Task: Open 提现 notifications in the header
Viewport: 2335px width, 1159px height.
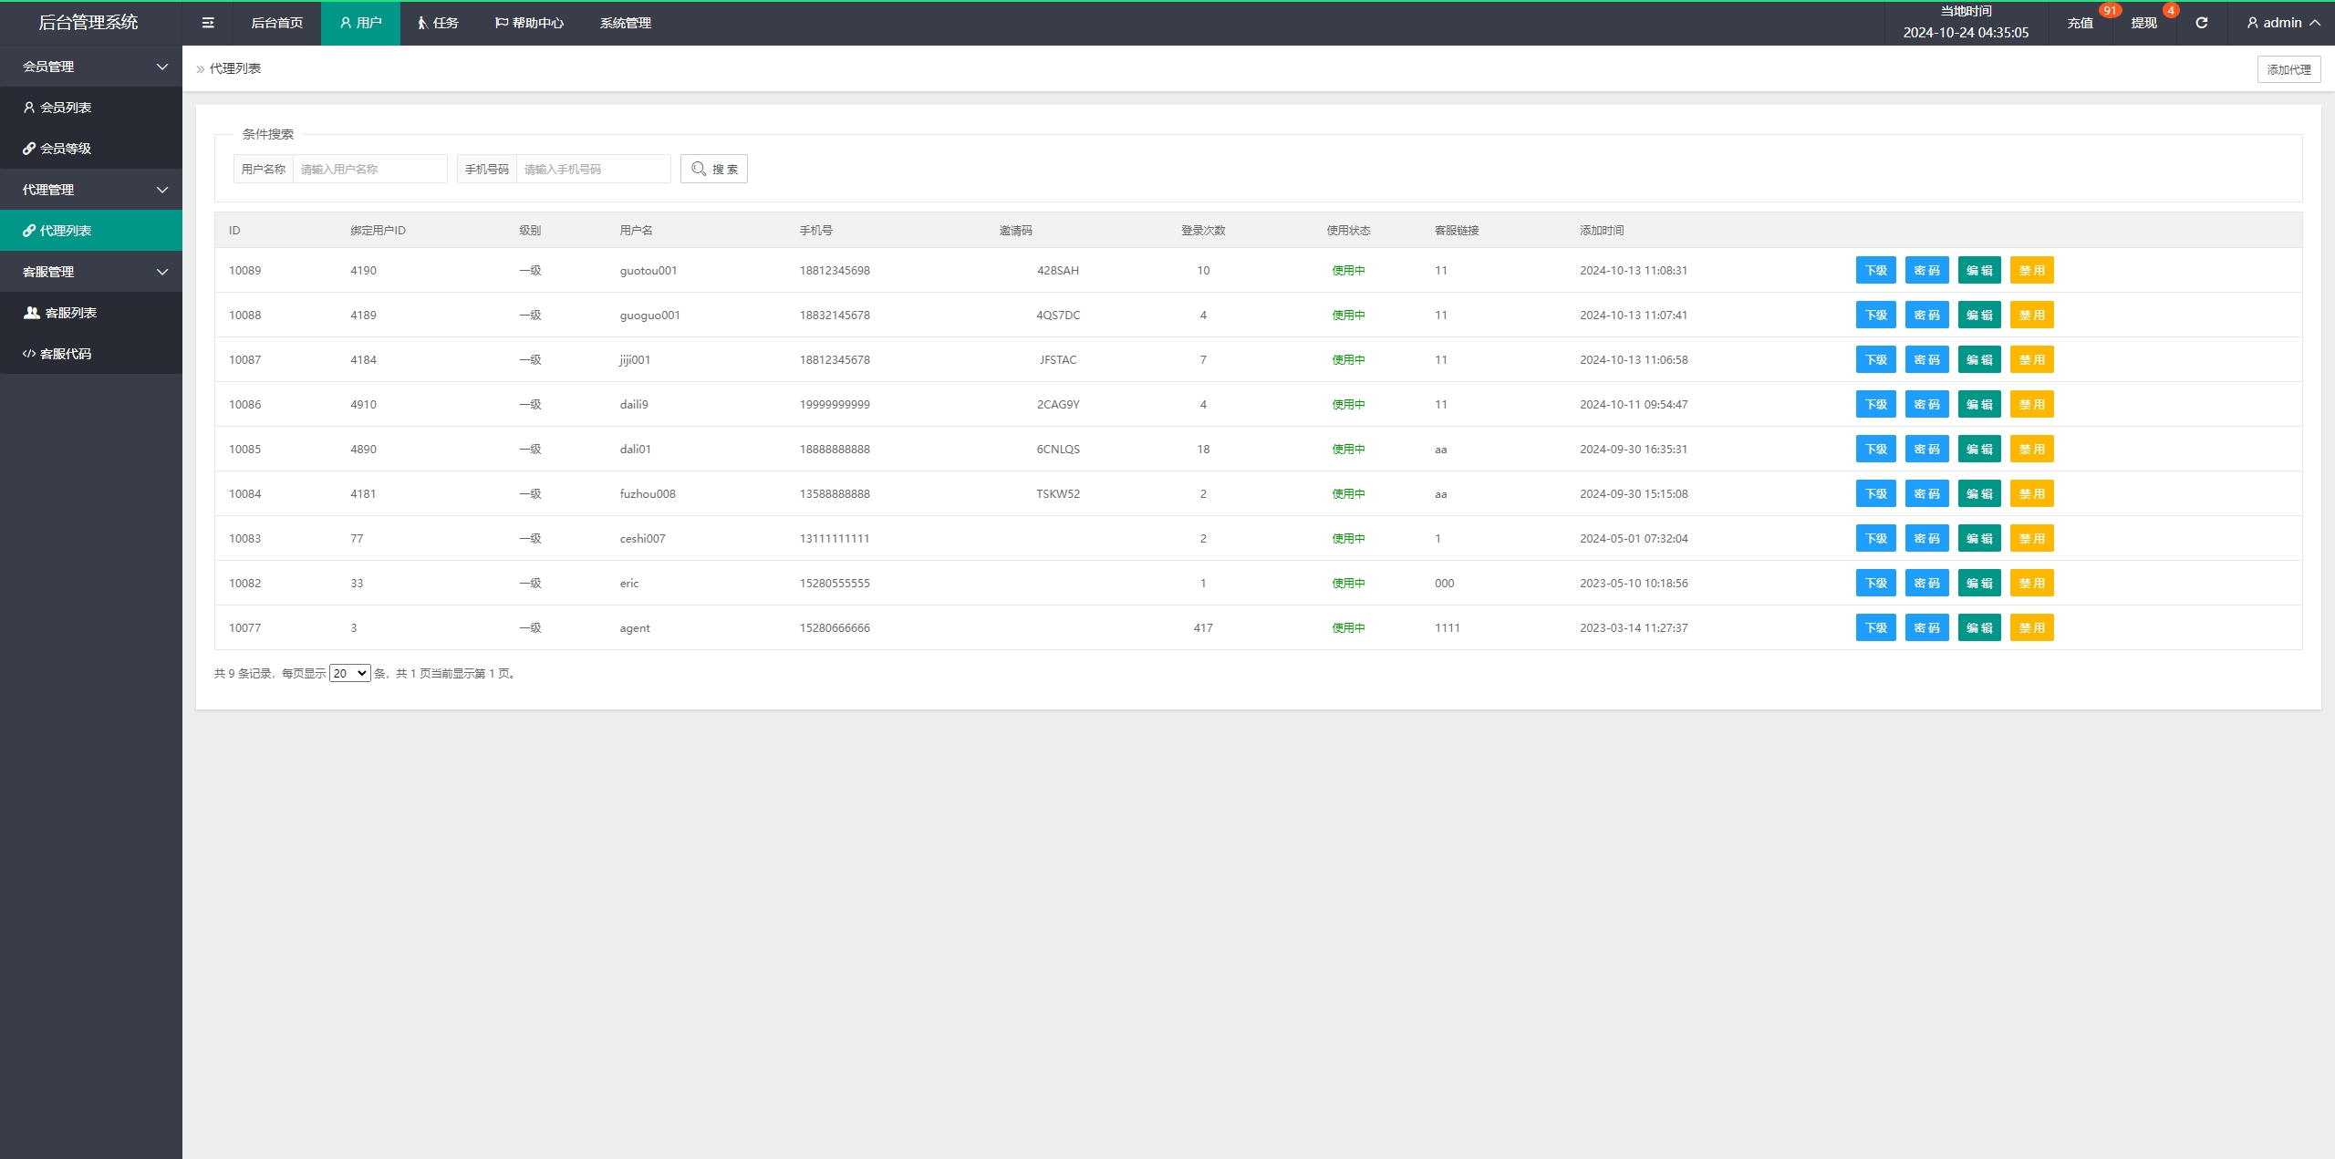Action: (2143, 23)
